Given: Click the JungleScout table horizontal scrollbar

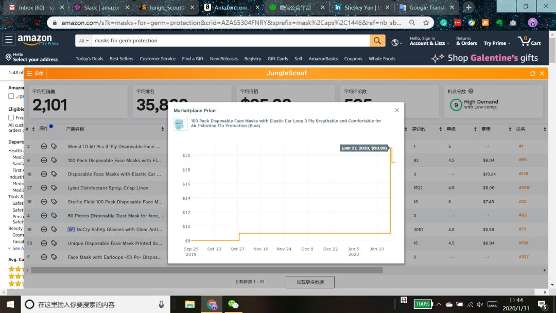Looking at the screenshot, I should tap(207, 270).
